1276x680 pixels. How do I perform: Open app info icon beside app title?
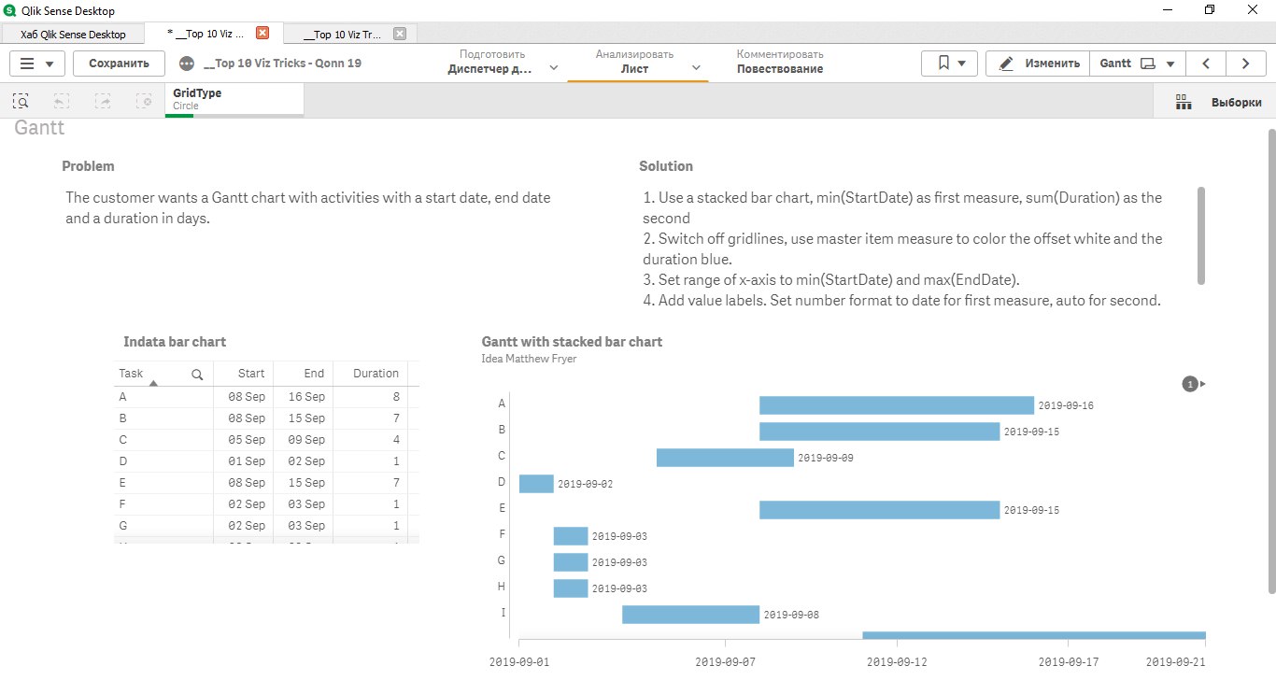187,64
